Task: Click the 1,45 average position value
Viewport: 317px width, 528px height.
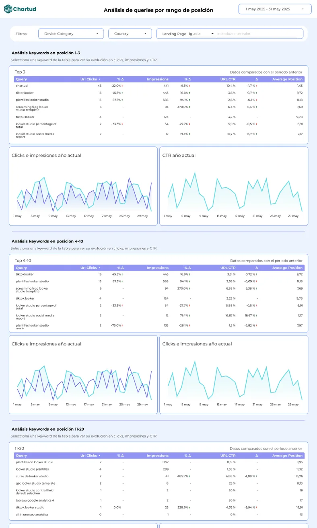Action: (x=300, y=86)
